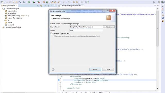Click the Browse... button for source folder
This screenshot has width=165, height=93.
click(x=109, y=27)
